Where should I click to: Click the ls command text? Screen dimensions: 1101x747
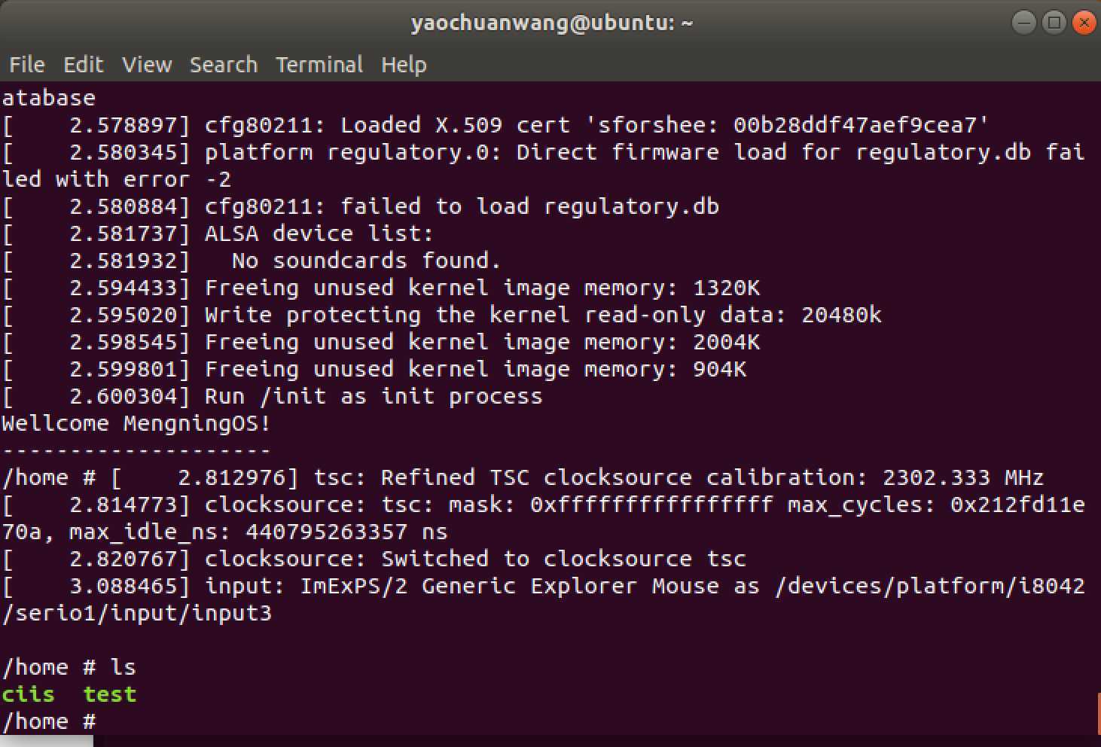[x=124, y=667]
